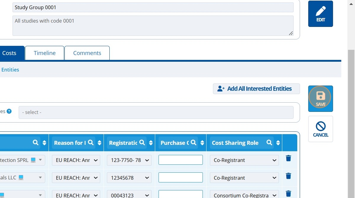
Task: Click the EDIT pencil button
Action: tap(320, 14)
